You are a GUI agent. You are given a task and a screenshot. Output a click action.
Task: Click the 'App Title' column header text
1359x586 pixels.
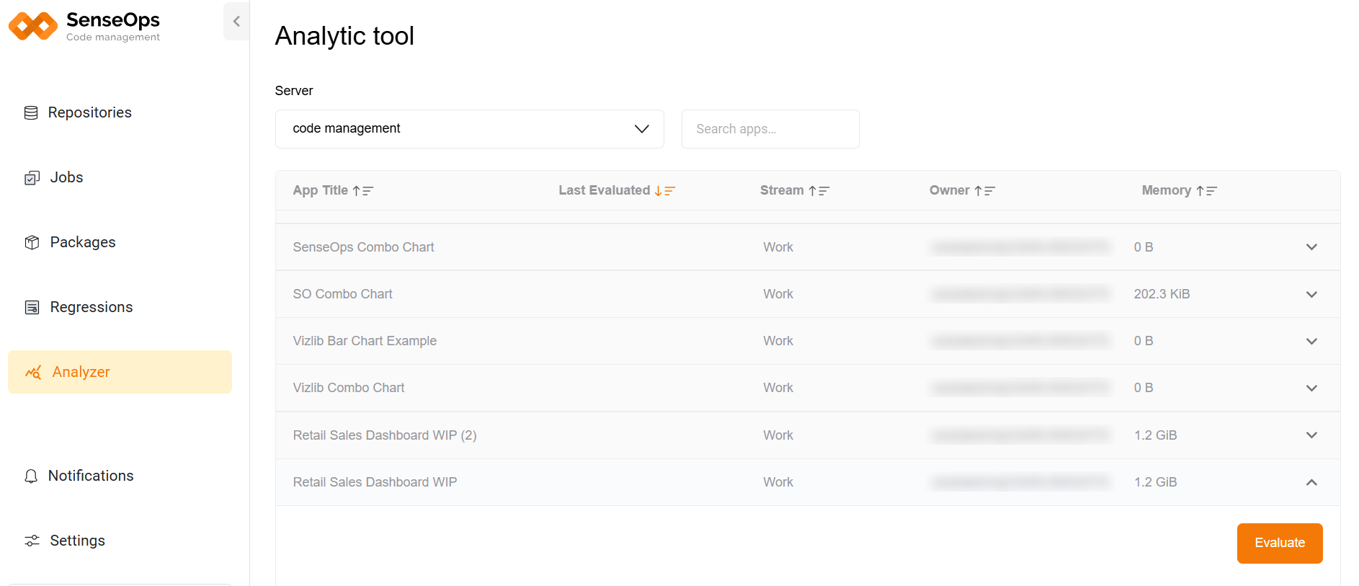320,190
